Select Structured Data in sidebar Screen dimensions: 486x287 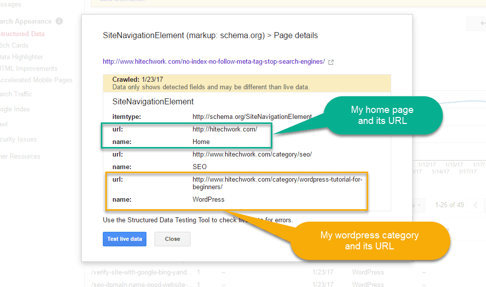(x=22, y=34)
